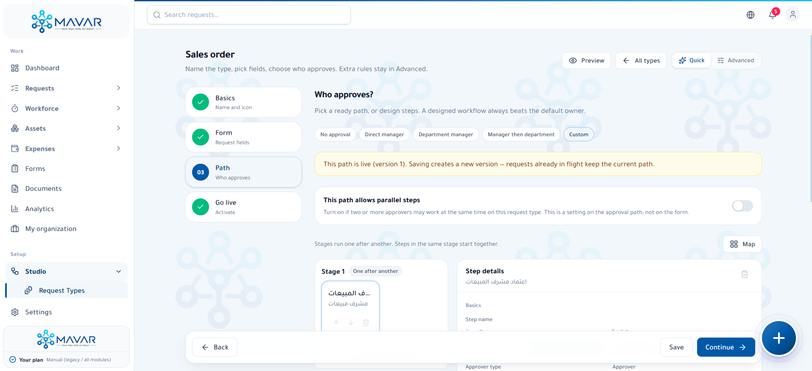Click the Assets cubes icon
This screenshot has width=812, height=371.
(15, 128)
